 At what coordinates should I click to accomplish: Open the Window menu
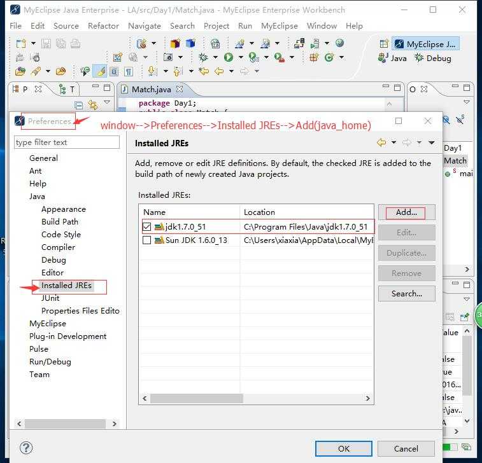click(x=322, y=26)
